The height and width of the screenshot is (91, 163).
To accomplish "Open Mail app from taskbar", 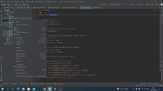I will 34,89.
